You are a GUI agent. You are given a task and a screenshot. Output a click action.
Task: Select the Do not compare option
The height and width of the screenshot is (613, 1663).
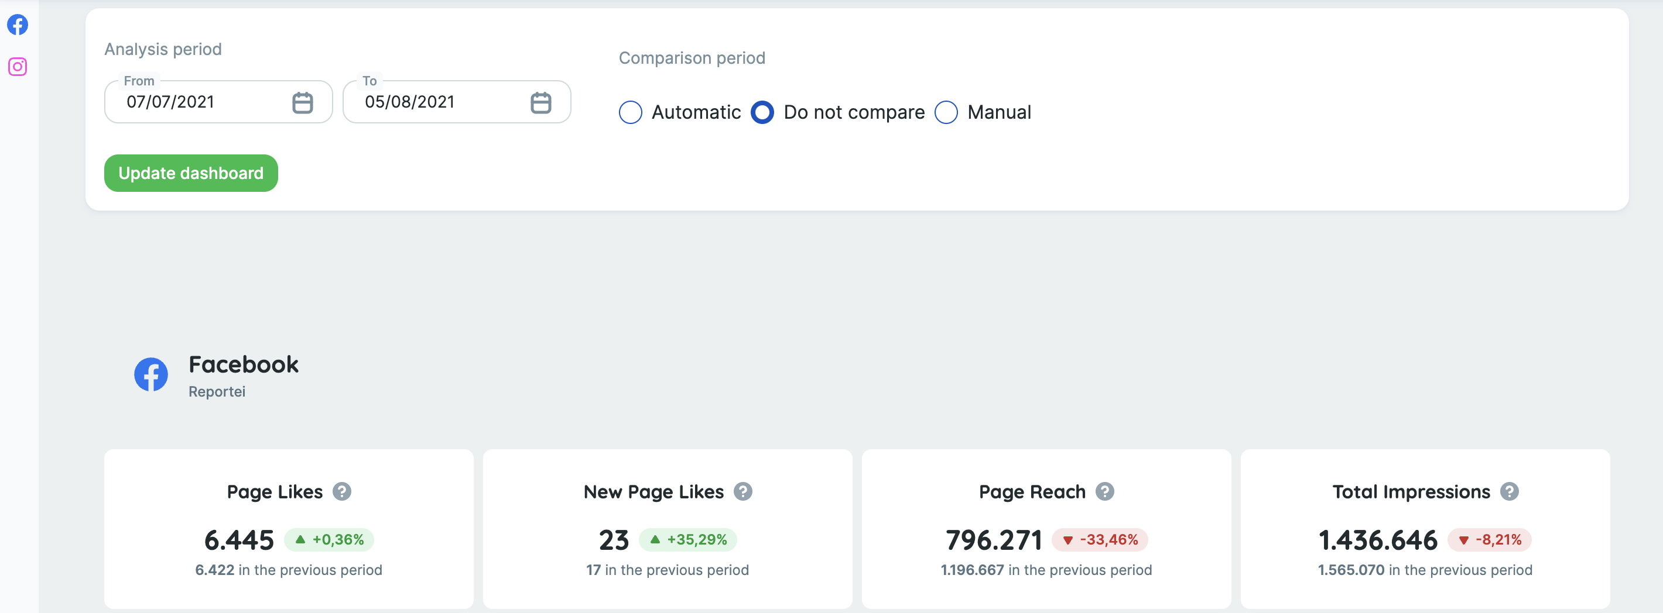click(762, 112)
